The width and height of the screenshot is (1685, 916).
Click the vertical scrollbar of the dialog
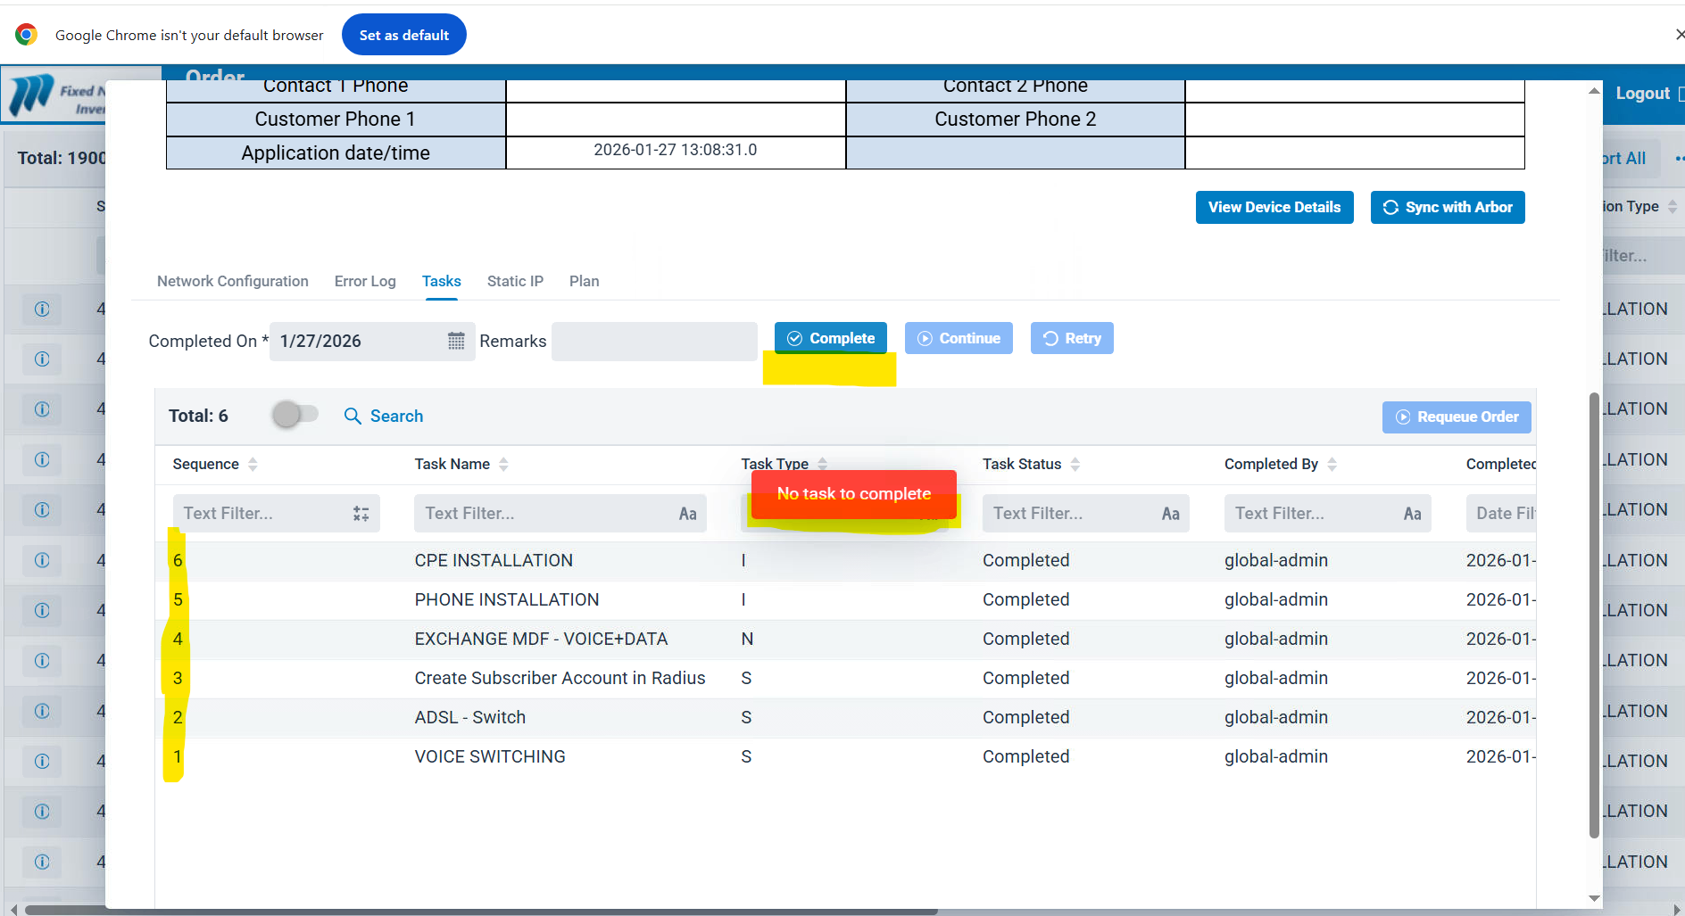pyautogui.click(x=1594, y=615)
